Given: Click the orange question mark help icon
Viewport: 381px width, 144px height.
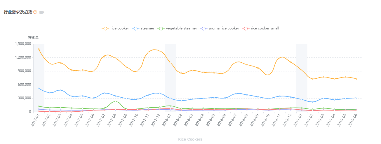Looking at the screenshot, I should click(x=35, y=12).
